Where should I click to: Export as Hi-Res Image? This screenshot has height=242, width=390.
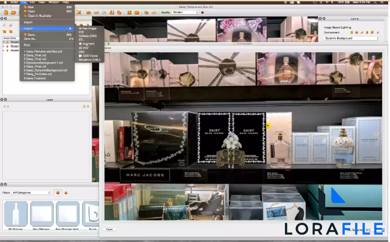[x=88, y=28]
